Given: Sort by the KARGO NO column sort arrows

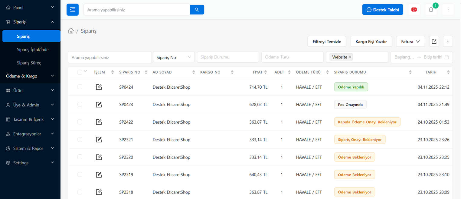Looking at the screenshot, I should tap(232, 72).
